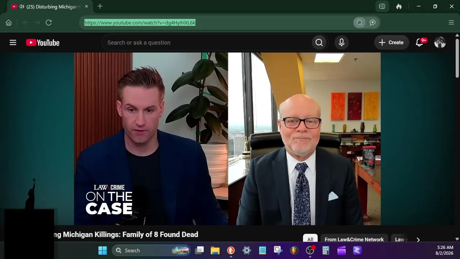Show more filter chips with arrow
Screen dimensions: 460x259
coord(418,239)
